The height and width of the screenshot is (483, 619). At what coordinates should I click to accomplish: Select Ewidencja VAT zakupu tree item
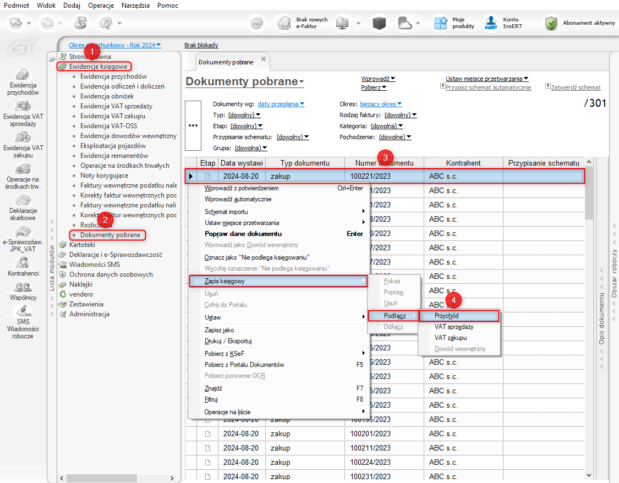112,116
